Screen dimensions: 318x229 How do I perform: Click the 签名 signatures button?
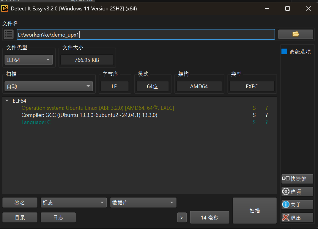20,203
